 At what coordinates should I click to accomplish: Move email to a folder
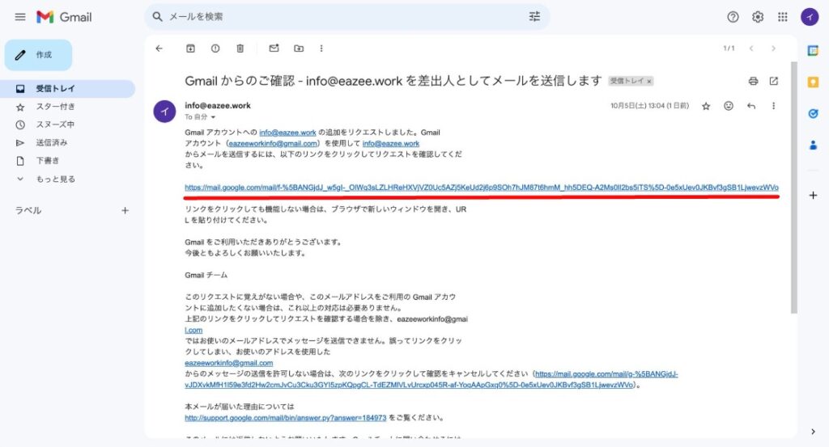click(299, 48)
